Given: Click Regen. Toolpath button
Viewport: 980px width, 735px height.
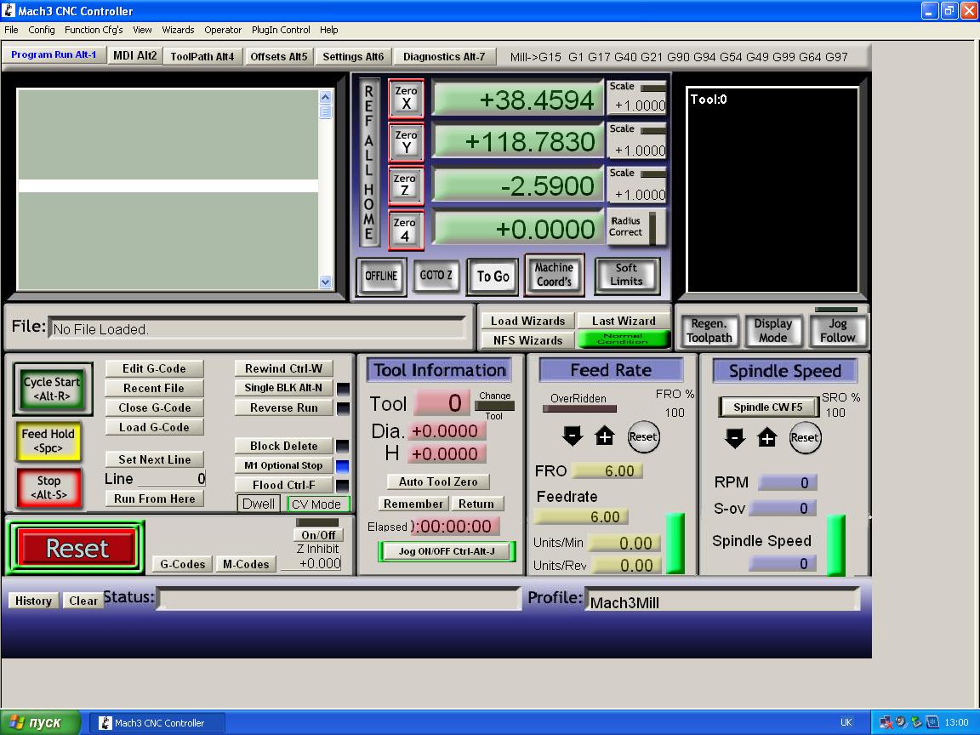Looking at the screenshot, I should point(709,331).
